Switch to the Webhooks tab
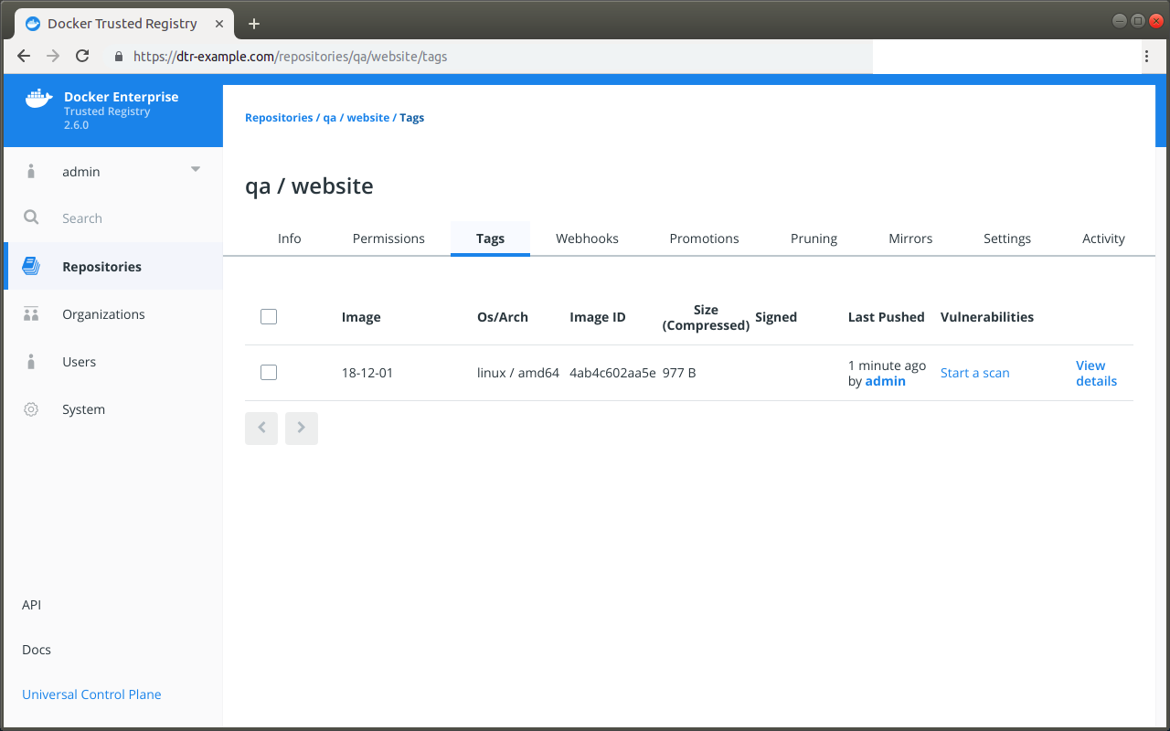This screenshot has height=731, width=1170. pos(587,238)
